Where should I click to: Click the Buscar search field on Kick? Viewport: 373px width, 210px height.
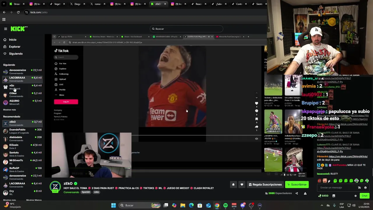coord(186,29)
